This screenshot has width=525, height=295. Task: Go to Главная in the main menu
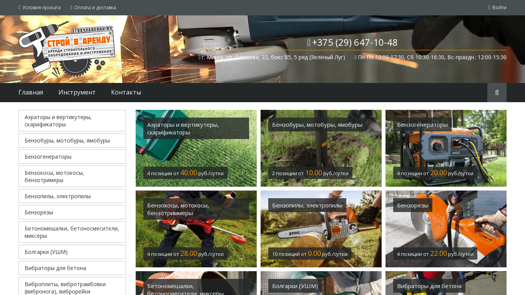(x=31, y=92)
